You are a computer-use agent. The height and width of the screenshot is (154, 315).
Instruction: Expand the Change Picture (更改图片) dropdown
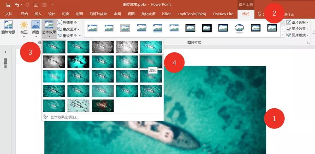click(x=78, y=29)
